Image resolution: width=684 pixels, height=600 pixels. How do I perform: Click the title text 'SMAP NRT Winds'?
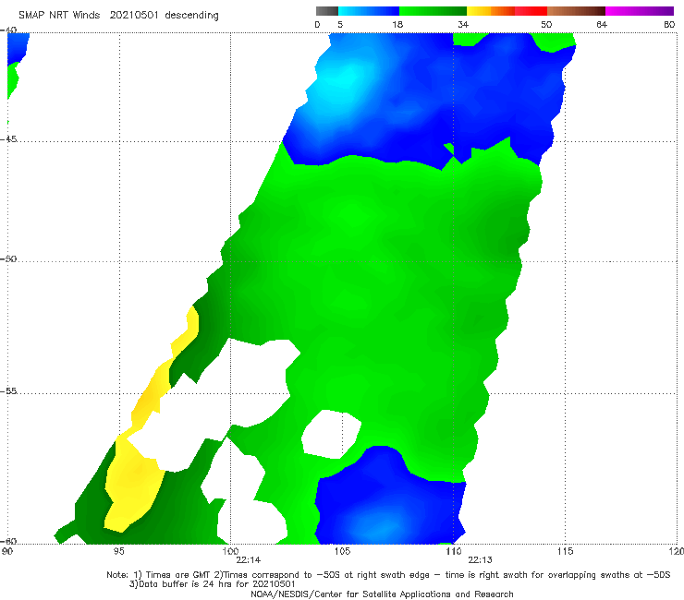pos(59,15)
